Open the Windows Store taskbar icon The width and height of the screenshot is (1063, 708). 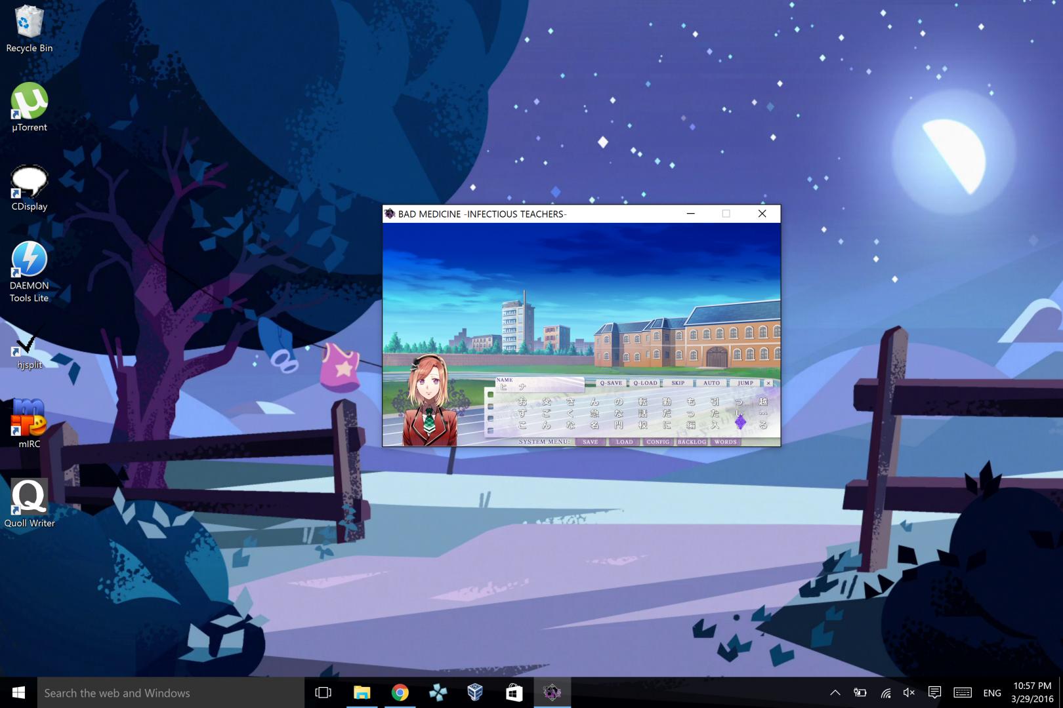(x=514, y=693)
